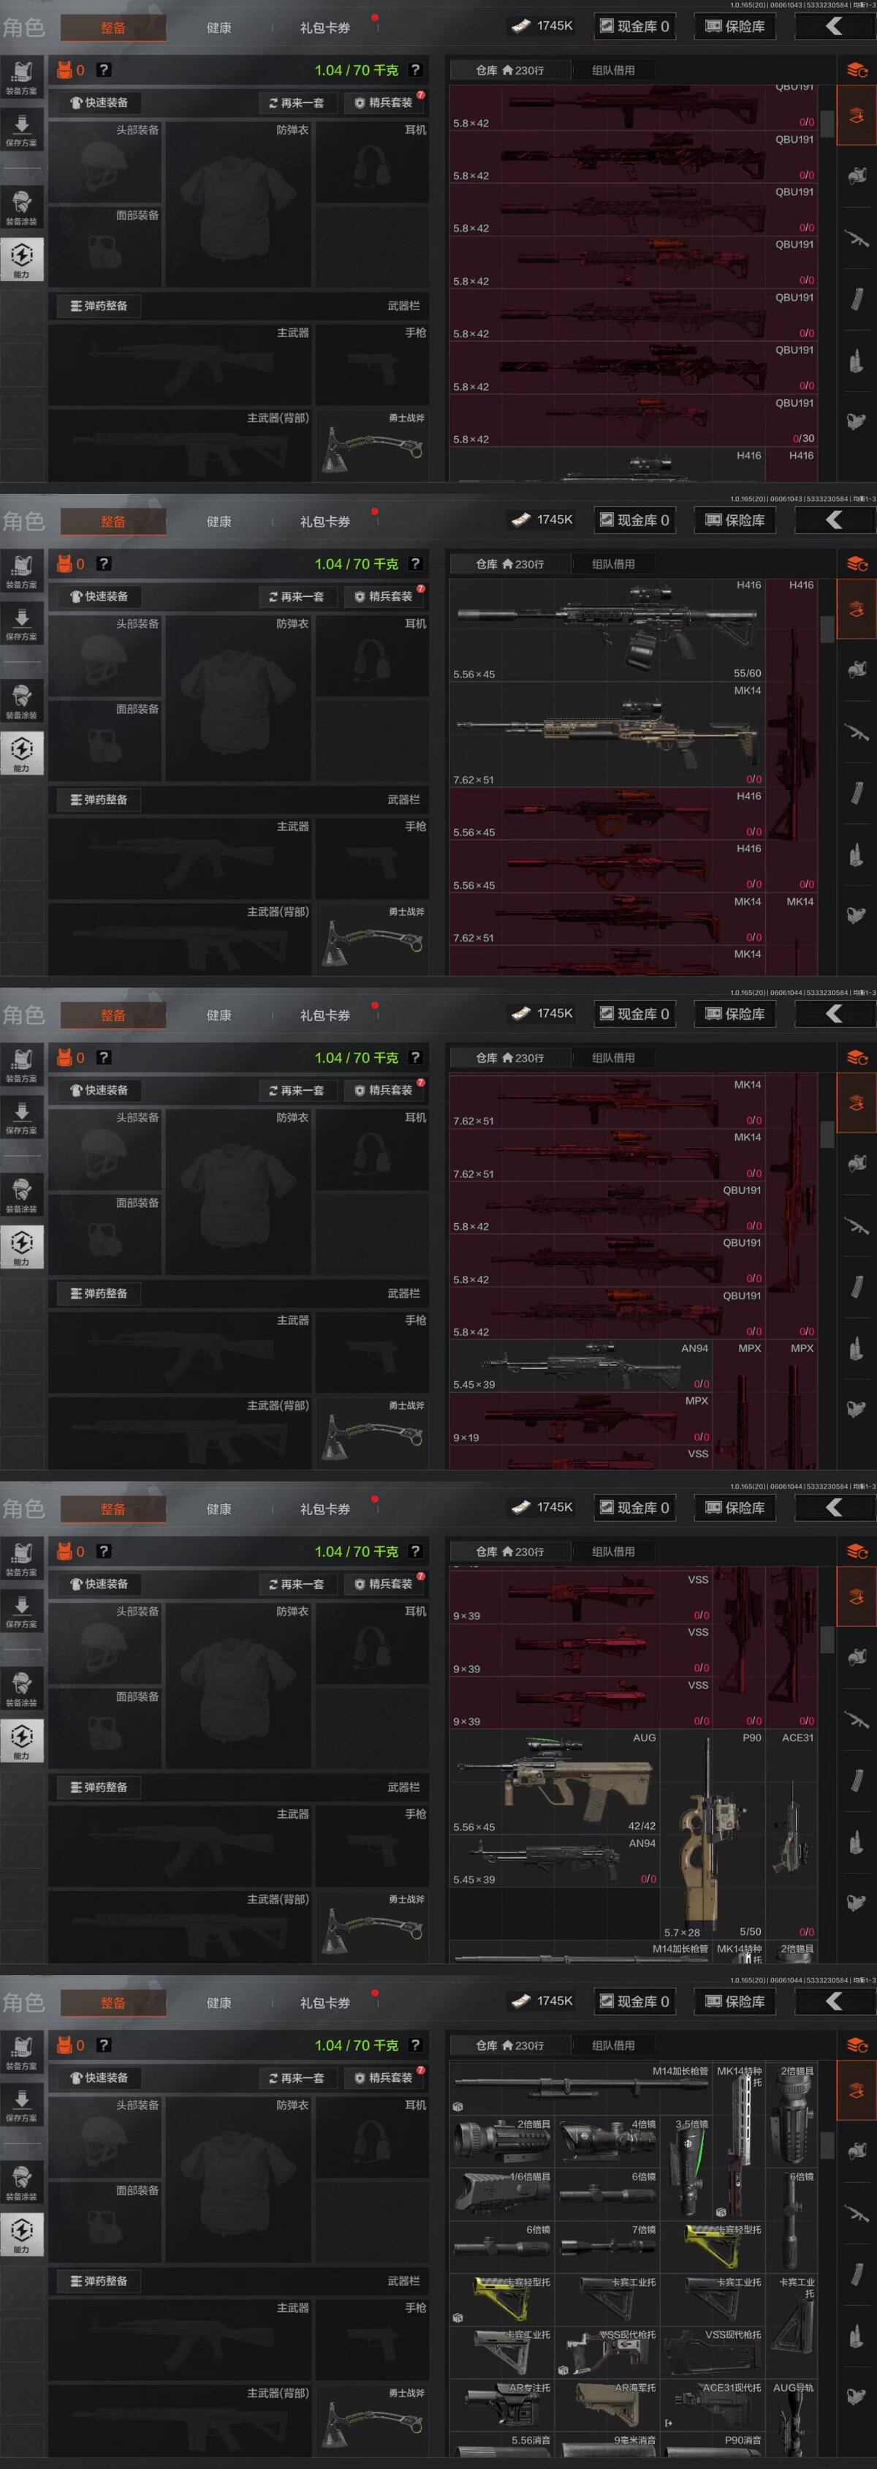Select MK14特种托 chassis in the bottom screenshot
877x2469 pixels.
pos(738,2142)
